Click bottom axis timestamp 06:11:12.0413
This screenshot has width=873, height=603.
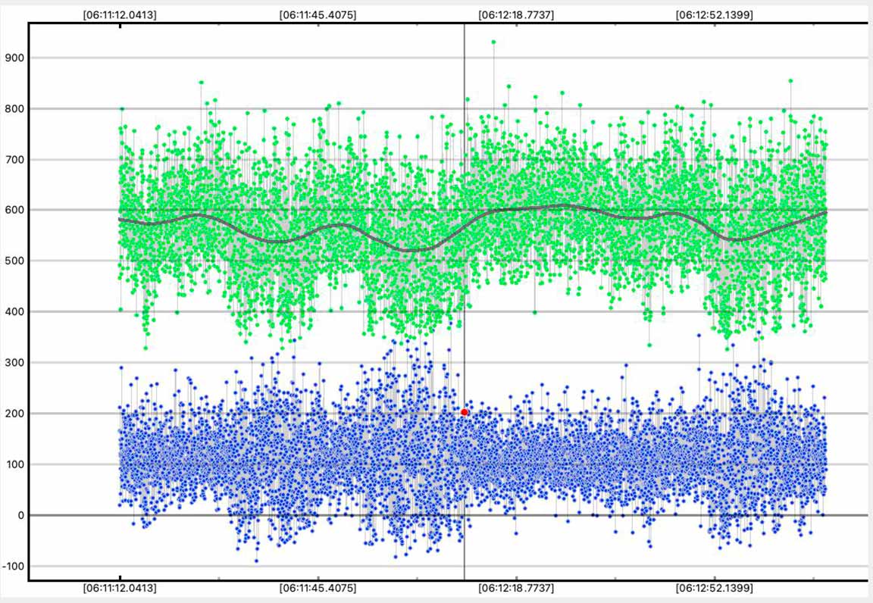(x=120, y=588)
